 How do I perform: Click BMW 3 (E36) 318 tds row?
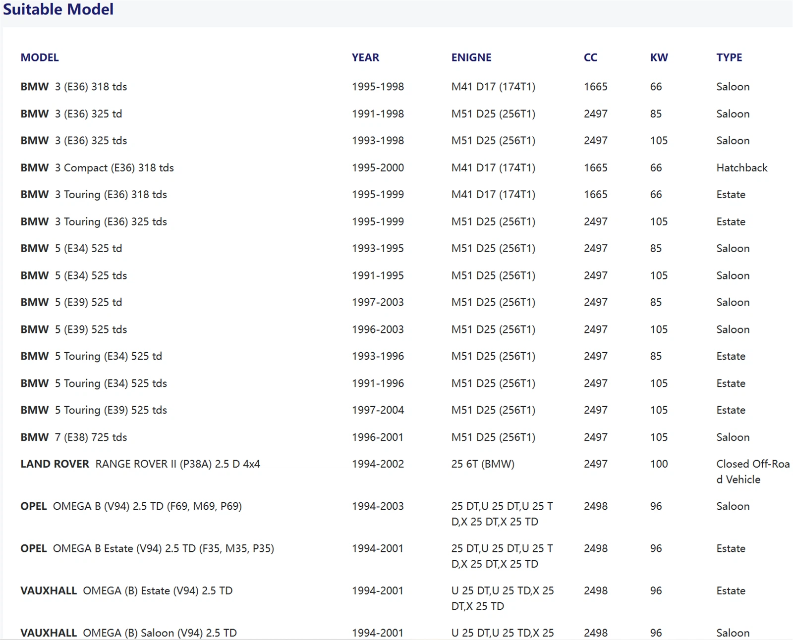tap(396, 87)
